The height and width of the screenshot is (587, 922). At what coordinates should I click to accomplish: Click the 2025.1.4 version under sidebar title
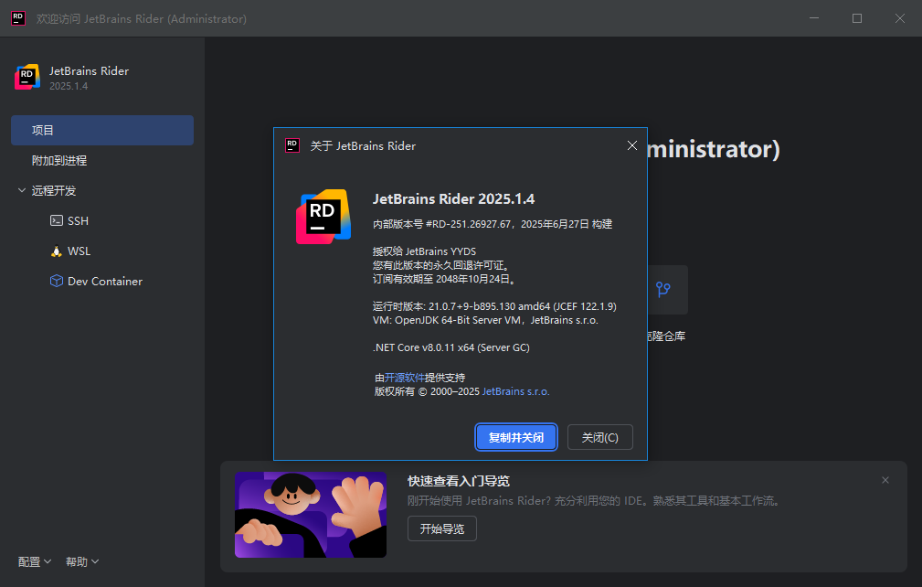69,86
